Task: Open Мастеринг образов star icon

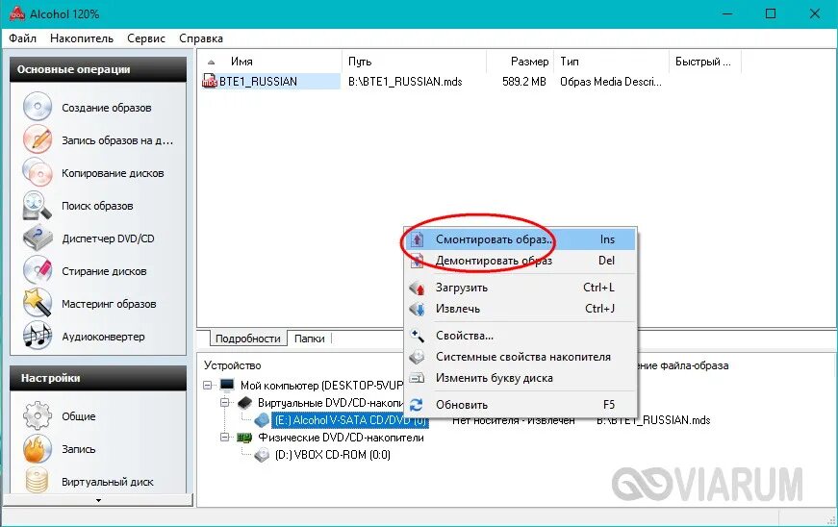Action: click(x=37, y=303)
